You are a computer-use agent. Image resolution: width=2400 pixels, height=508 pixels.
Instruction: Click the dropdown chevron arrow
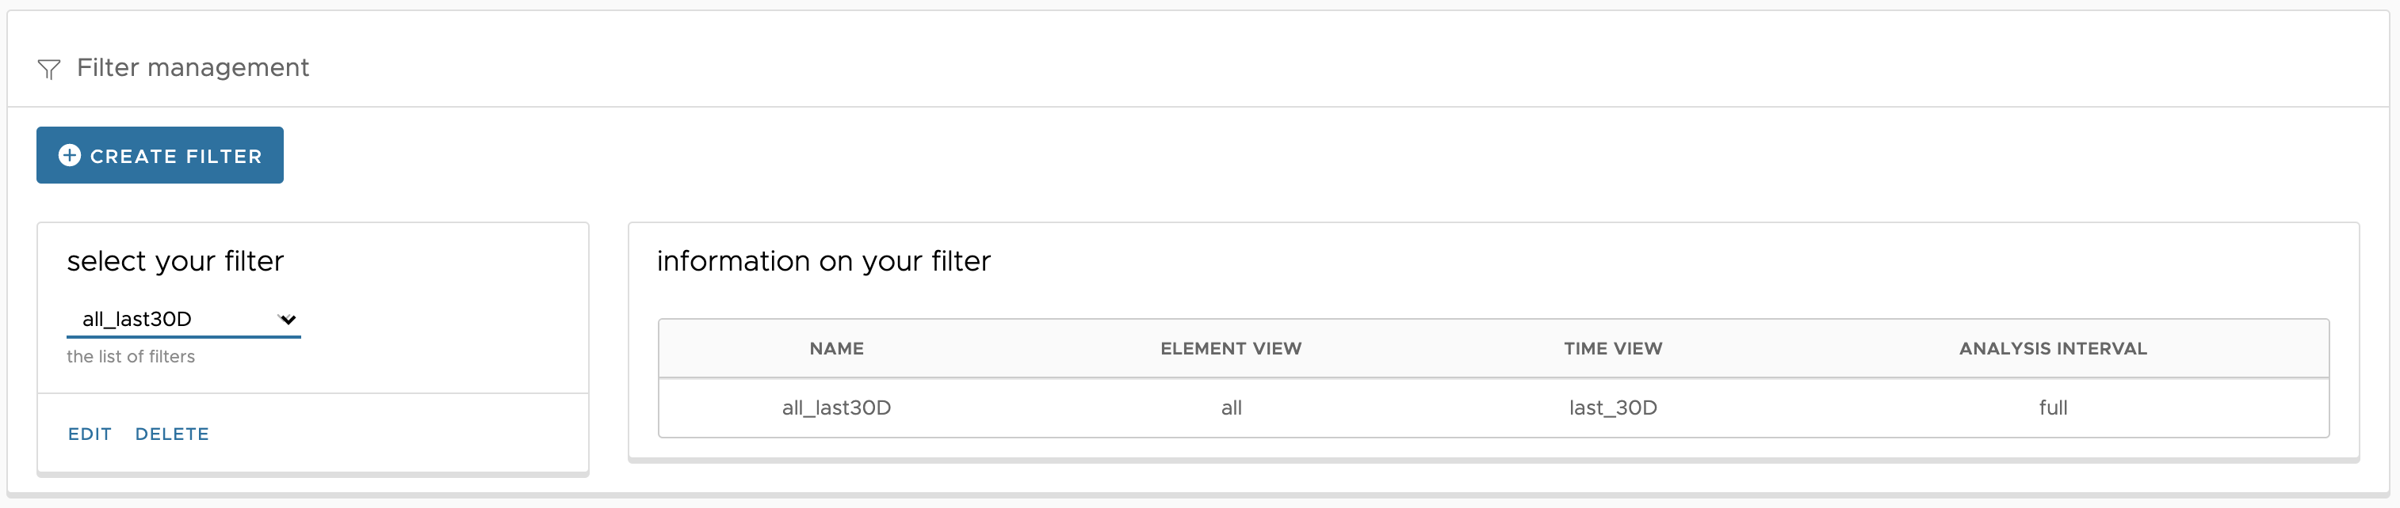[x=288, y=320]
